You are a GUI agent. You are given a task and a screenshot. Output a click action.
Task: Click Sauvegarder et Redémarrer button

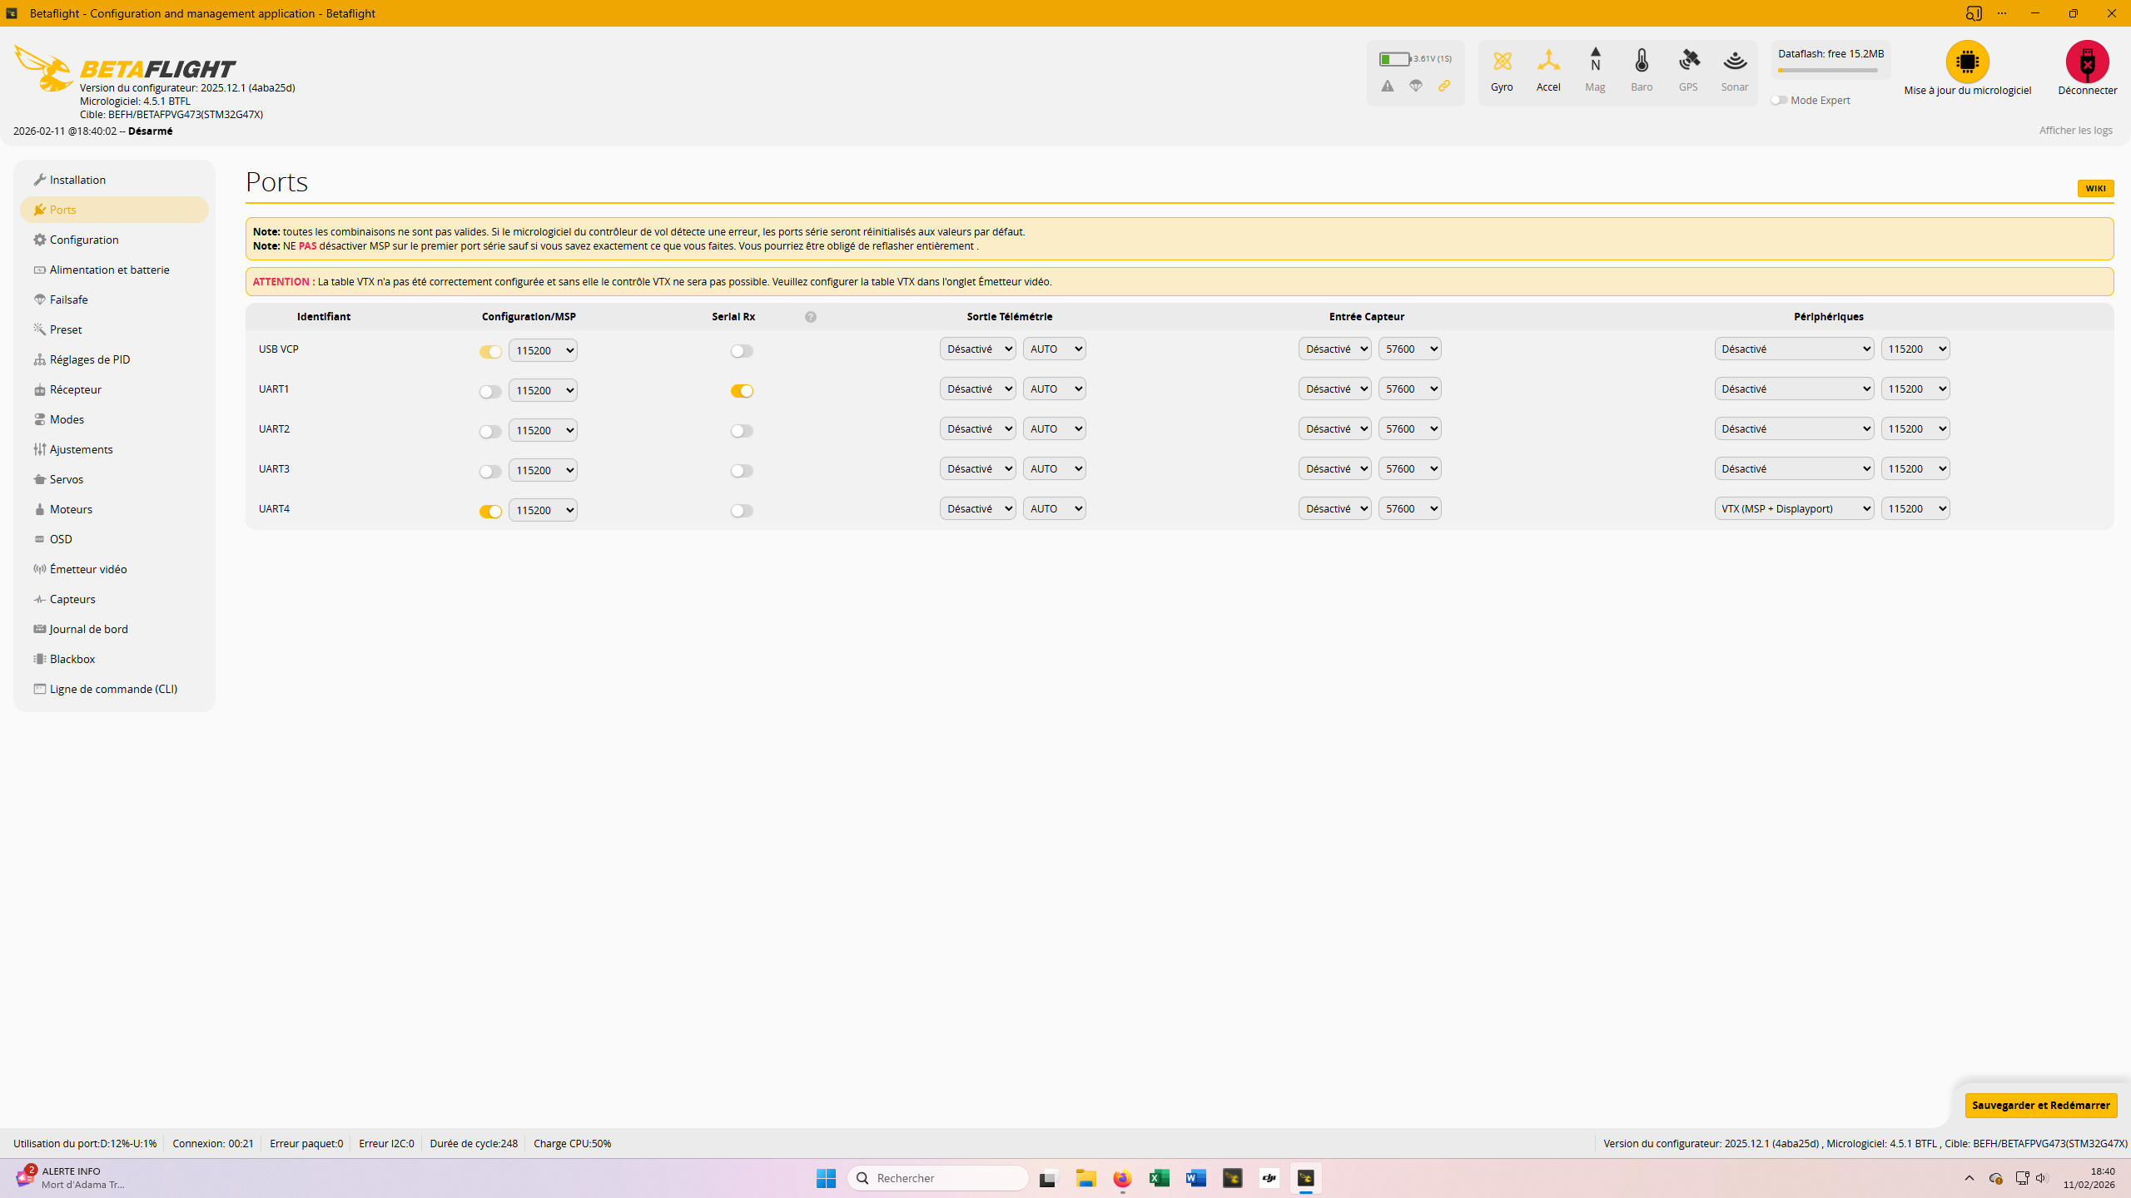point(2040,1105)
